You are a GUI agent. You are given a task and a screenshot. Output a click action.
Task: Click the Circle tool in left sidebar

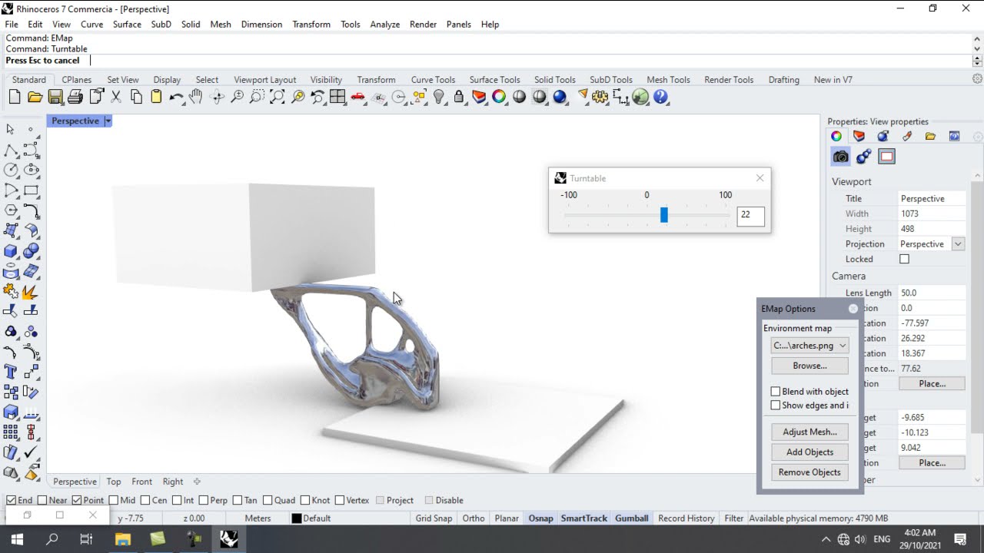(x=11, y=170)
